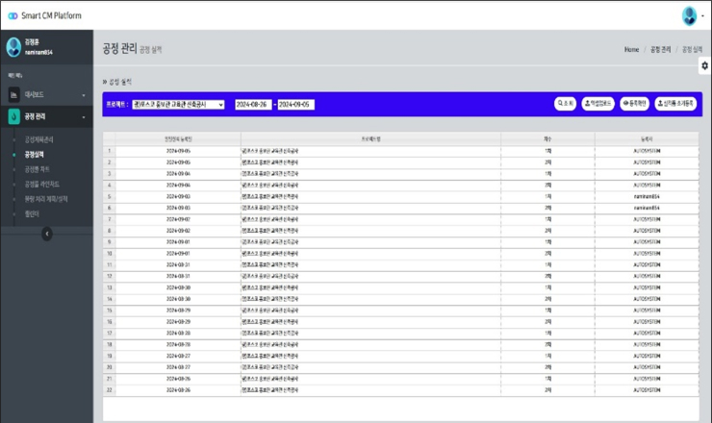Click the end date field 2024-09-05
This screenshot has width=712, height=423.
[x=296, y=104]
